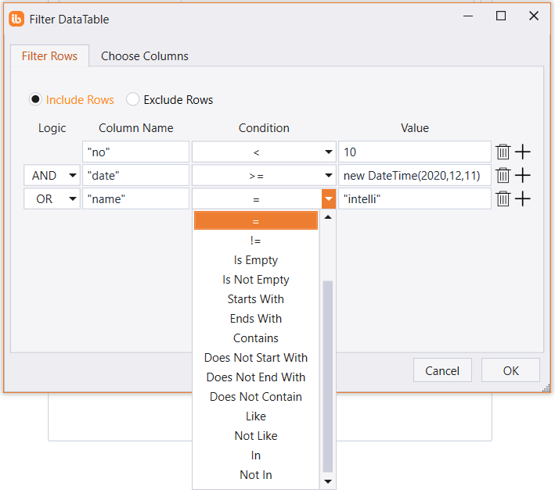Image resolution: width=555 pixels, height=493 pixels.
Task: Pick the Starts With condition
Action: click(255, 299)
